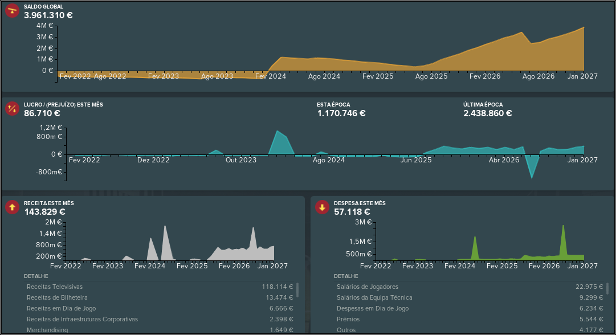Select the Despesas em Dia de Jogo row
The image size is (616, 335).
(x=470, y=308)
